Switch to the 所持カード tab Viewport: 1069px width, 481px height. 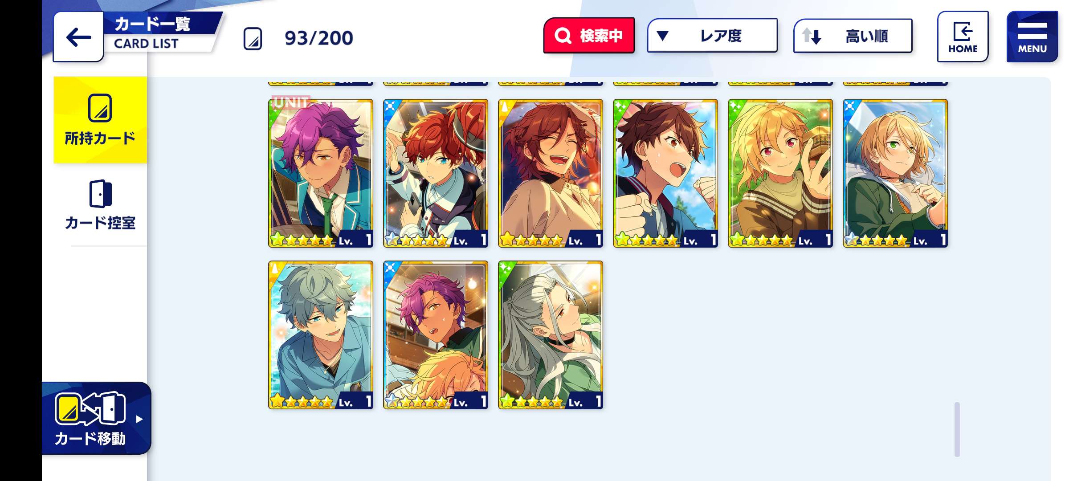[x=100, y=120]
